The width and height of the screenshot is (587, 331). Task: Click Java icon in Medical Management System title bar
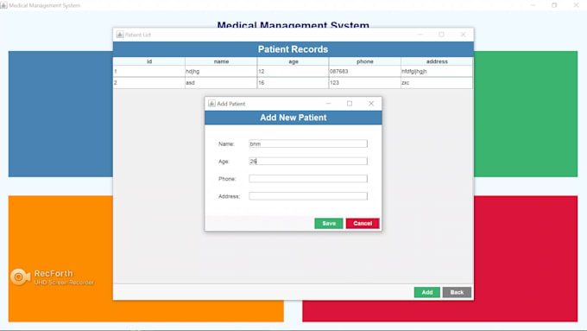click(3, 5)
